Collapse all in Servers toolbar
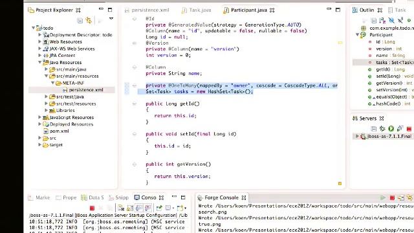This screenshot has height=233, width=414. [x=374, y=129]
